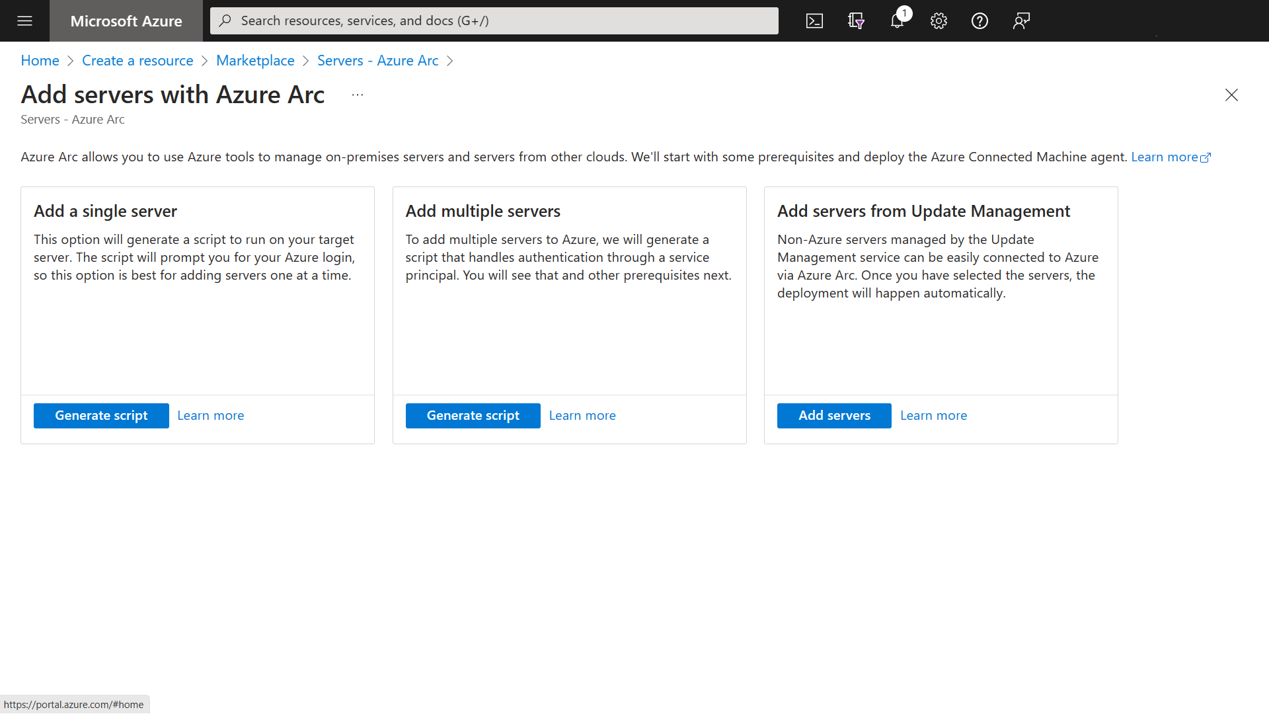Navigate to Home breadcrumb
The height and width of the screenshot is (714, 1269).
click(40, 60)
